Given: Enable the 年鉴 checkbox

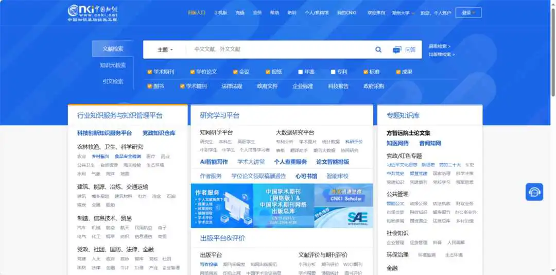Looking at the screenshot, I should 300,72.
